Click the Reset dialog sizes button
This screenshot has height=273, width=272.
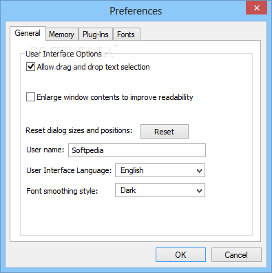165,132
